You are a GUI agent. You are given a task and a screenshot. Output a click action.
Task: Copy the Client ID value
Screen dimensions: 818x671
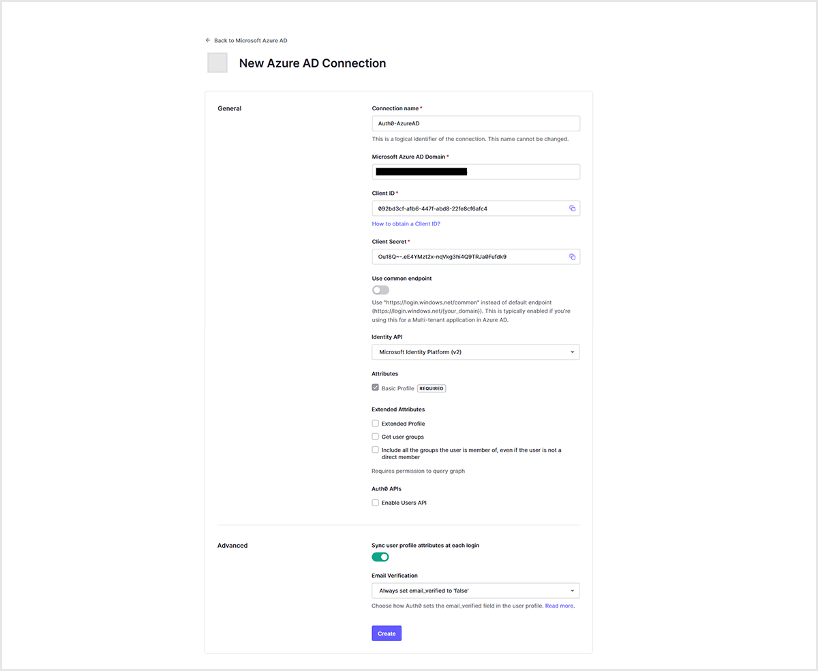pyautogui.click(x=572, y=208)
